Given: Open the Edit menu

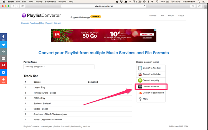Looking at the screenshot, I should pos(24,2).
